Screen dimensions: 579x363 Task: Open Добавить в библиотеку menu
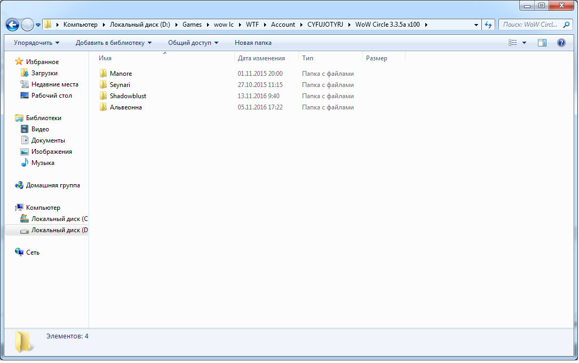113,43
